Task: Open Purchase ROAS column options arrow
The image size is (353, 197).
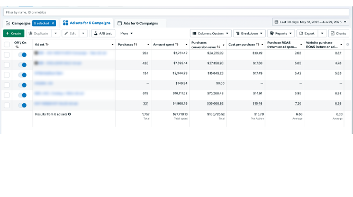Action: click(301, 44)
